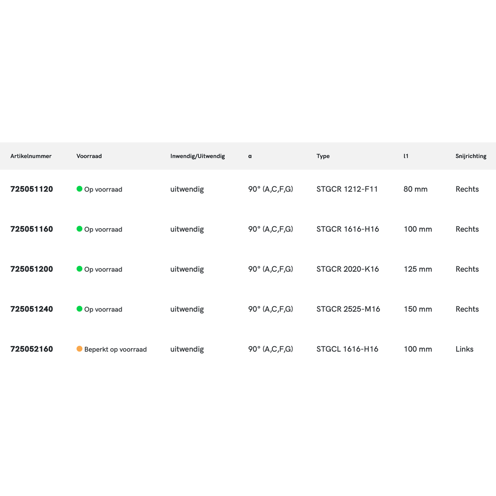Open article number 725051120
Image resolution: width=496 pixels, height=496 pixels.
(32, 189)
